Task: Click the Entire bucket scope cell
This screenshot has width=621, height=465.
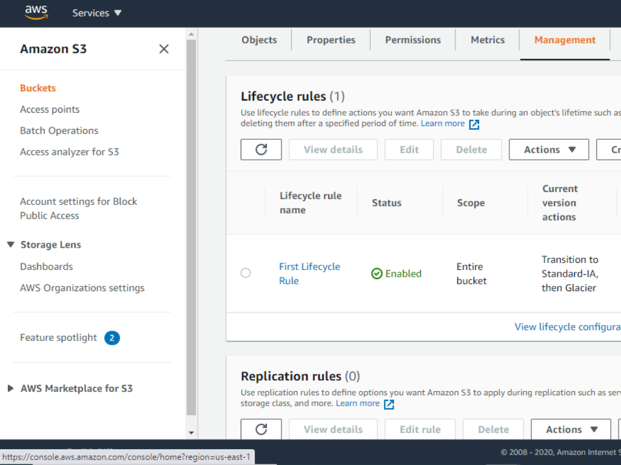Action: 471,274
